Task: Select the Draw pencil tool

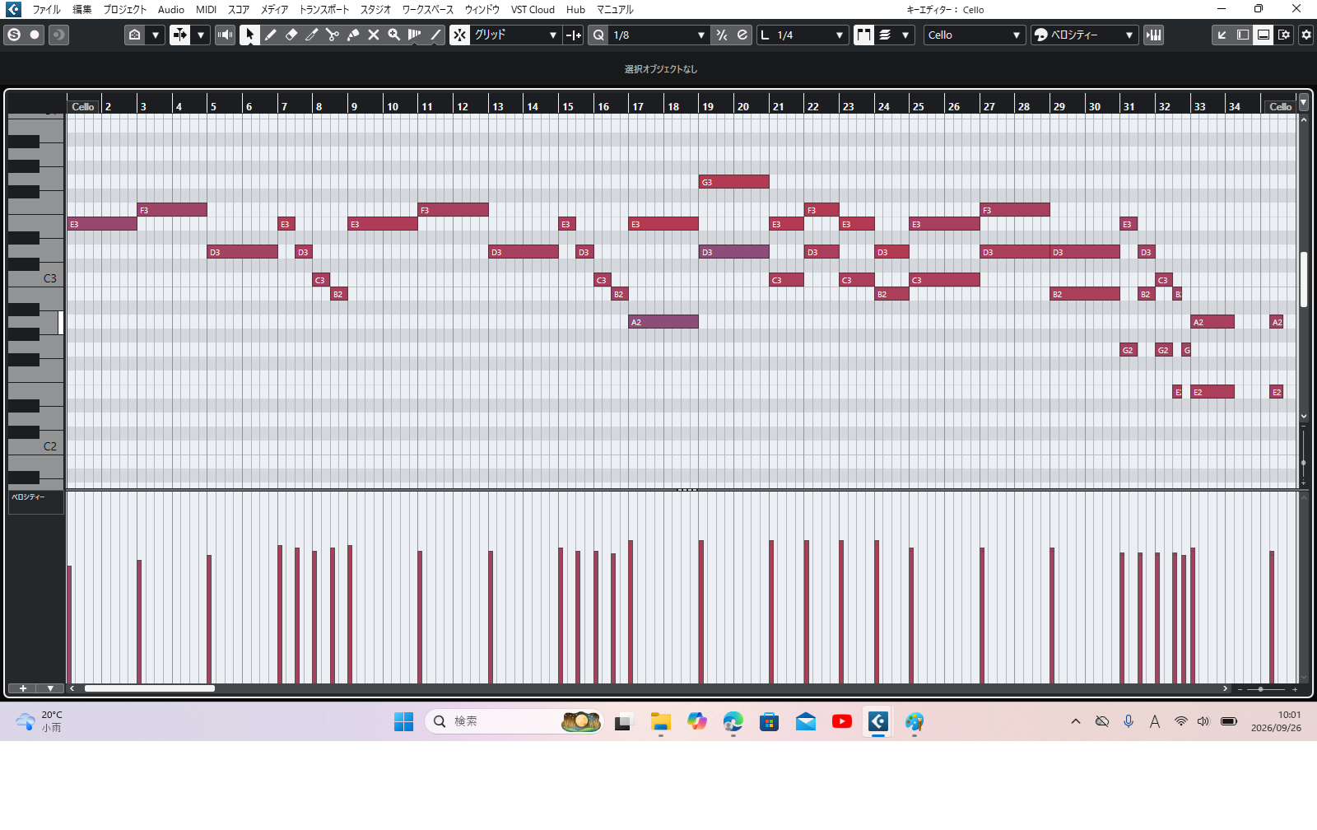Action: [270, 35]
